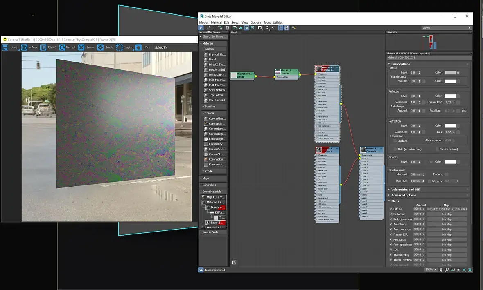The image size is (483, 290).
Task: Click Assign Material to Selection icon
Action: click(220, 28)
